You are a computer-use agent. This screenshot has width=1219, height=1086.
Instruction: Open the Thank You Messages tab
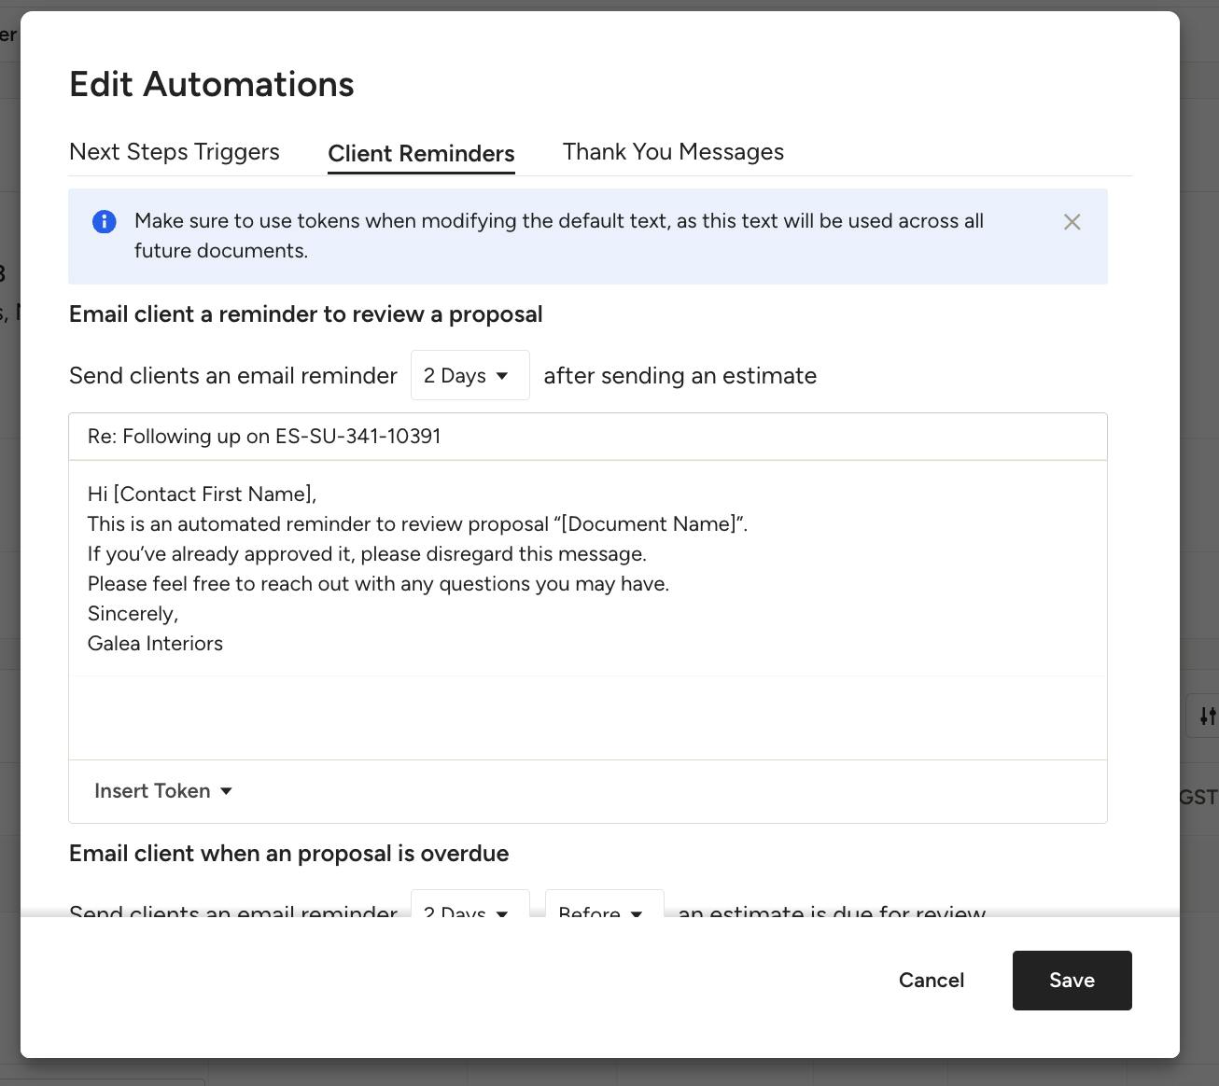point(673,152)
